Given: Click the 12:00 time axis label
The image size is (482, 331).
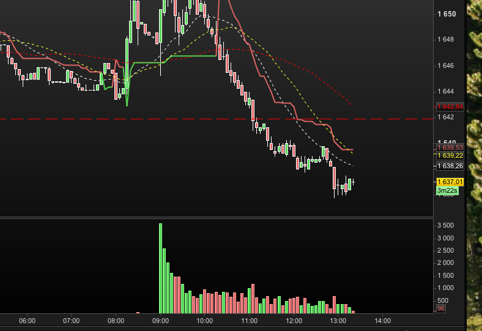Looking at the screenshot, I should (x=294, y=321).
